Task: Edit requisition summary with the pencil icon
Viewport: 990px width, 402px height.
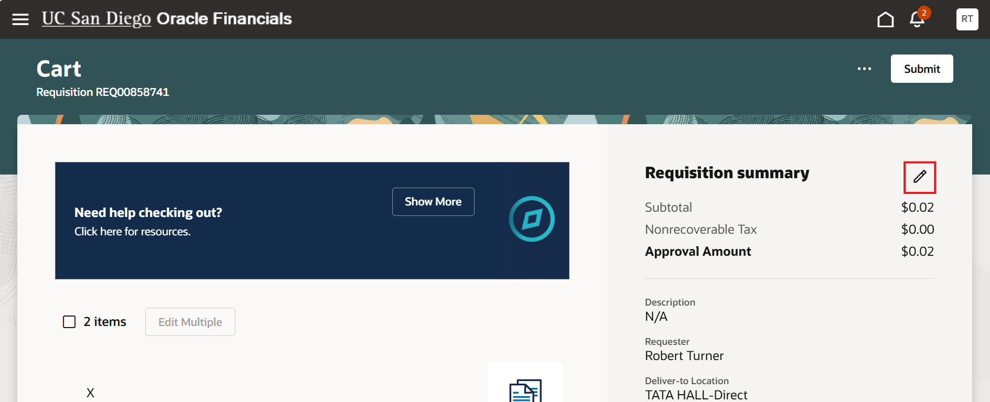Action: tap(920, 177)
